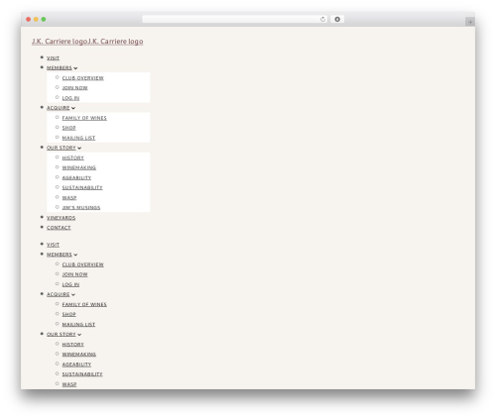Open Acquire in the upper menu
496x419 pixels.
click(x=59, y=108)
